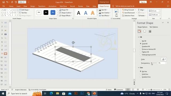Image resolution: width=171 pixels, height=96 pixels.
Task: Choose blue A WordArt style
Action: tap(86, 13)
